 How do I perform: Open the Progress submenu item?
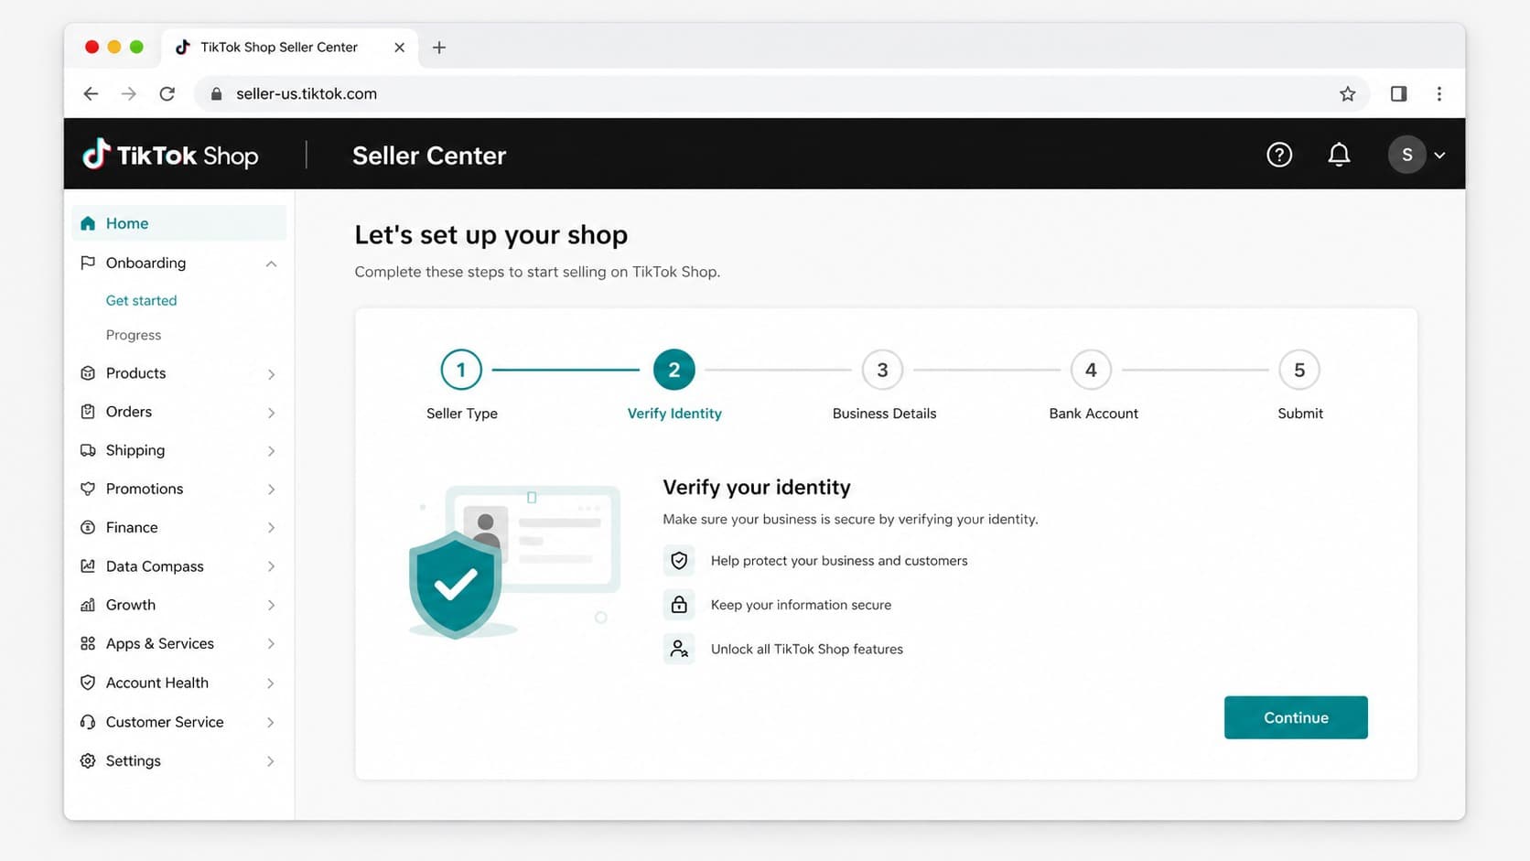click(134, 335)
